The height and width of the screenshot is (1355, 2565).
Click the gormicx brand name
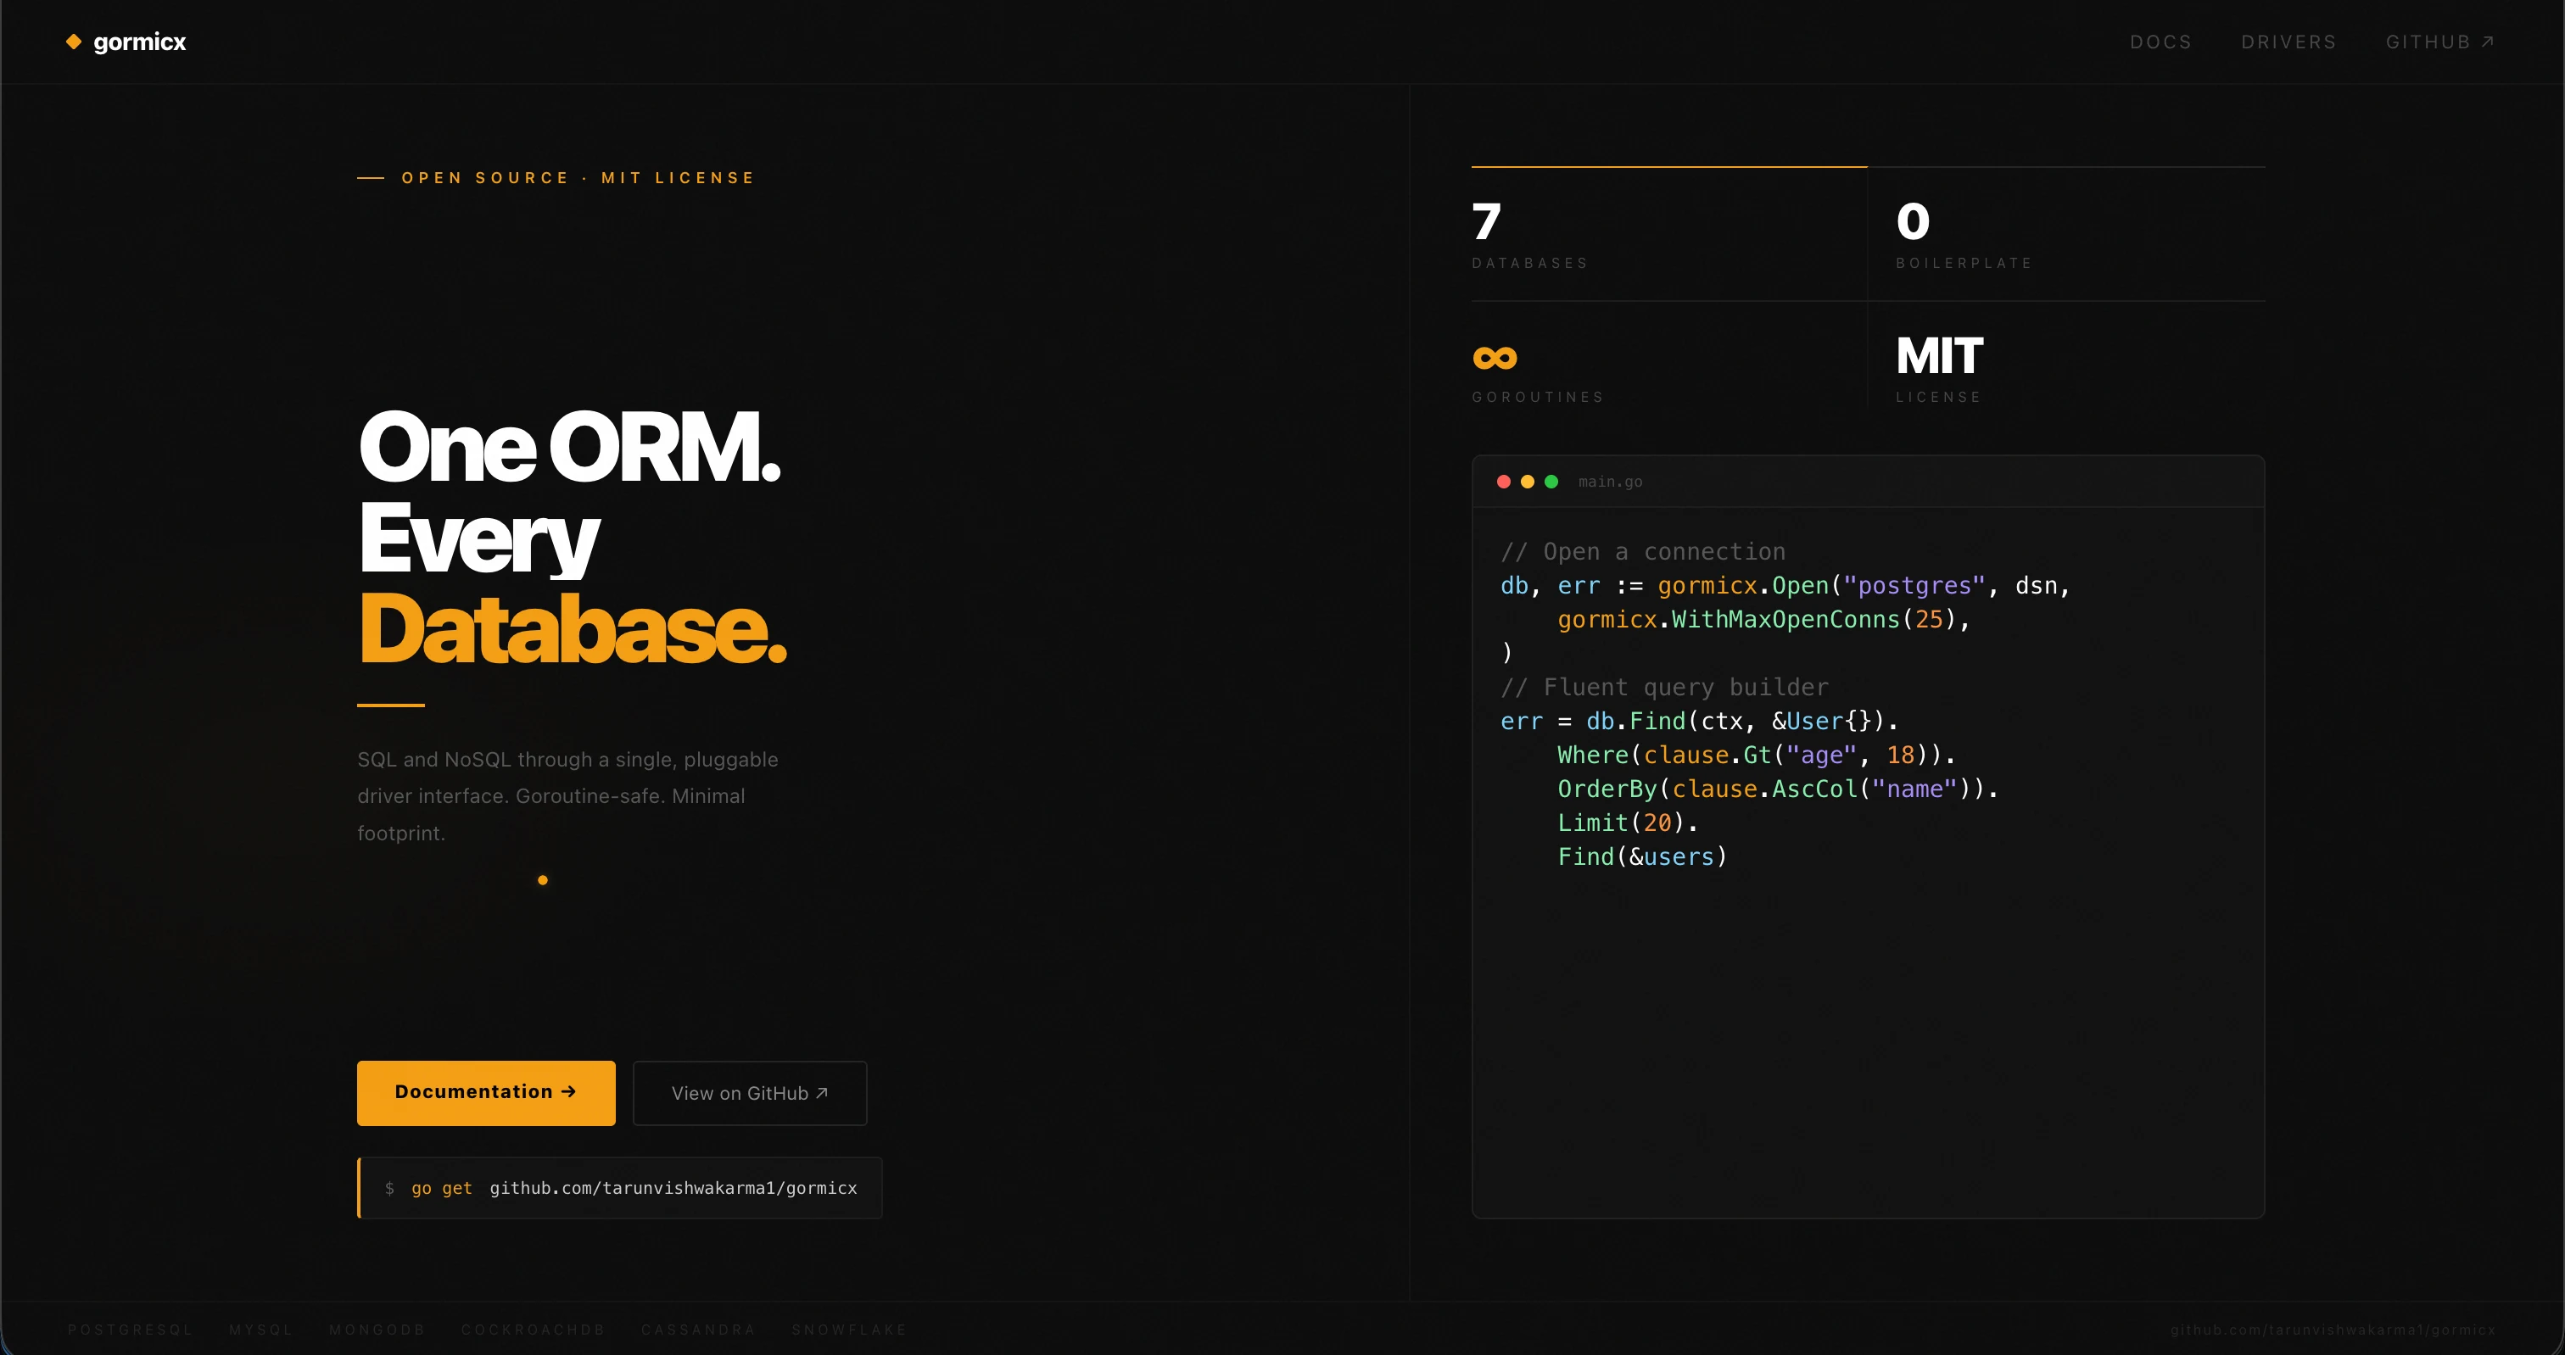point(139,42)
